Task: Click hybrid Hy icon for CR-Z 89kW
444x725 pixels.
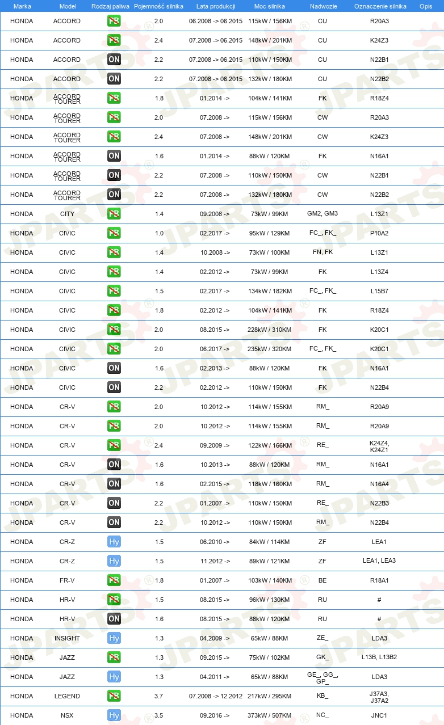Action: (x=114, y=561)
